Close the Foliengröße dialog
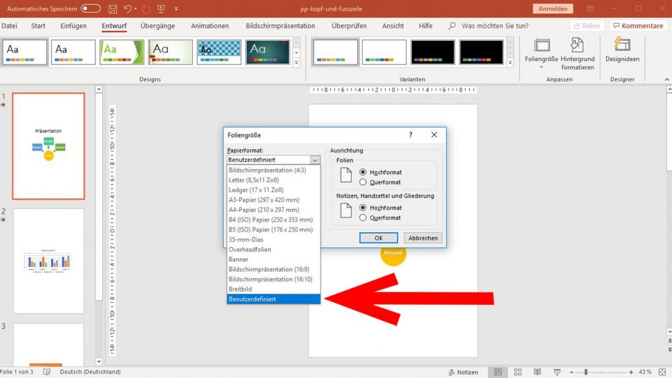This screenshot has height=378, width=672. [433, 135]
